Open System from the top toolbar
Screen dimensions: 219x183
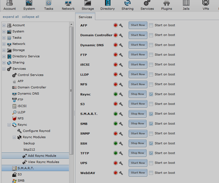coord(29,5)
